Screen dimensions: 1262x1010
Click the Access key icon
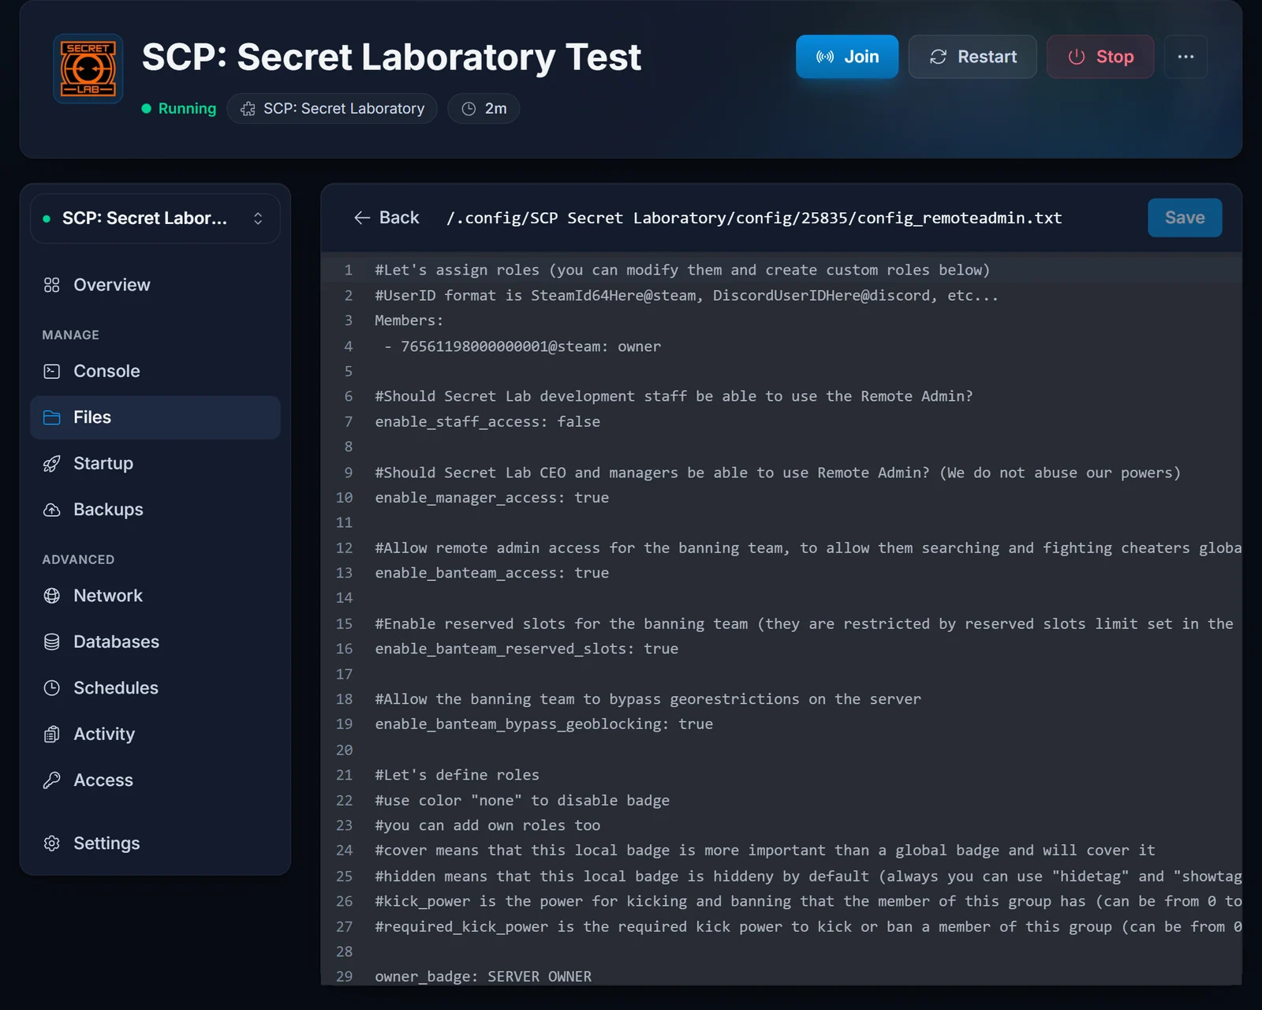click(x=52, y=780)
